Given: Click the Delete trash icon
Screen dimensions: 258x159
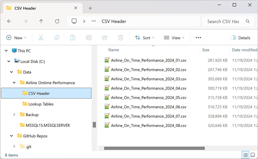Looking at the screenshot, I should pos(121,38).
